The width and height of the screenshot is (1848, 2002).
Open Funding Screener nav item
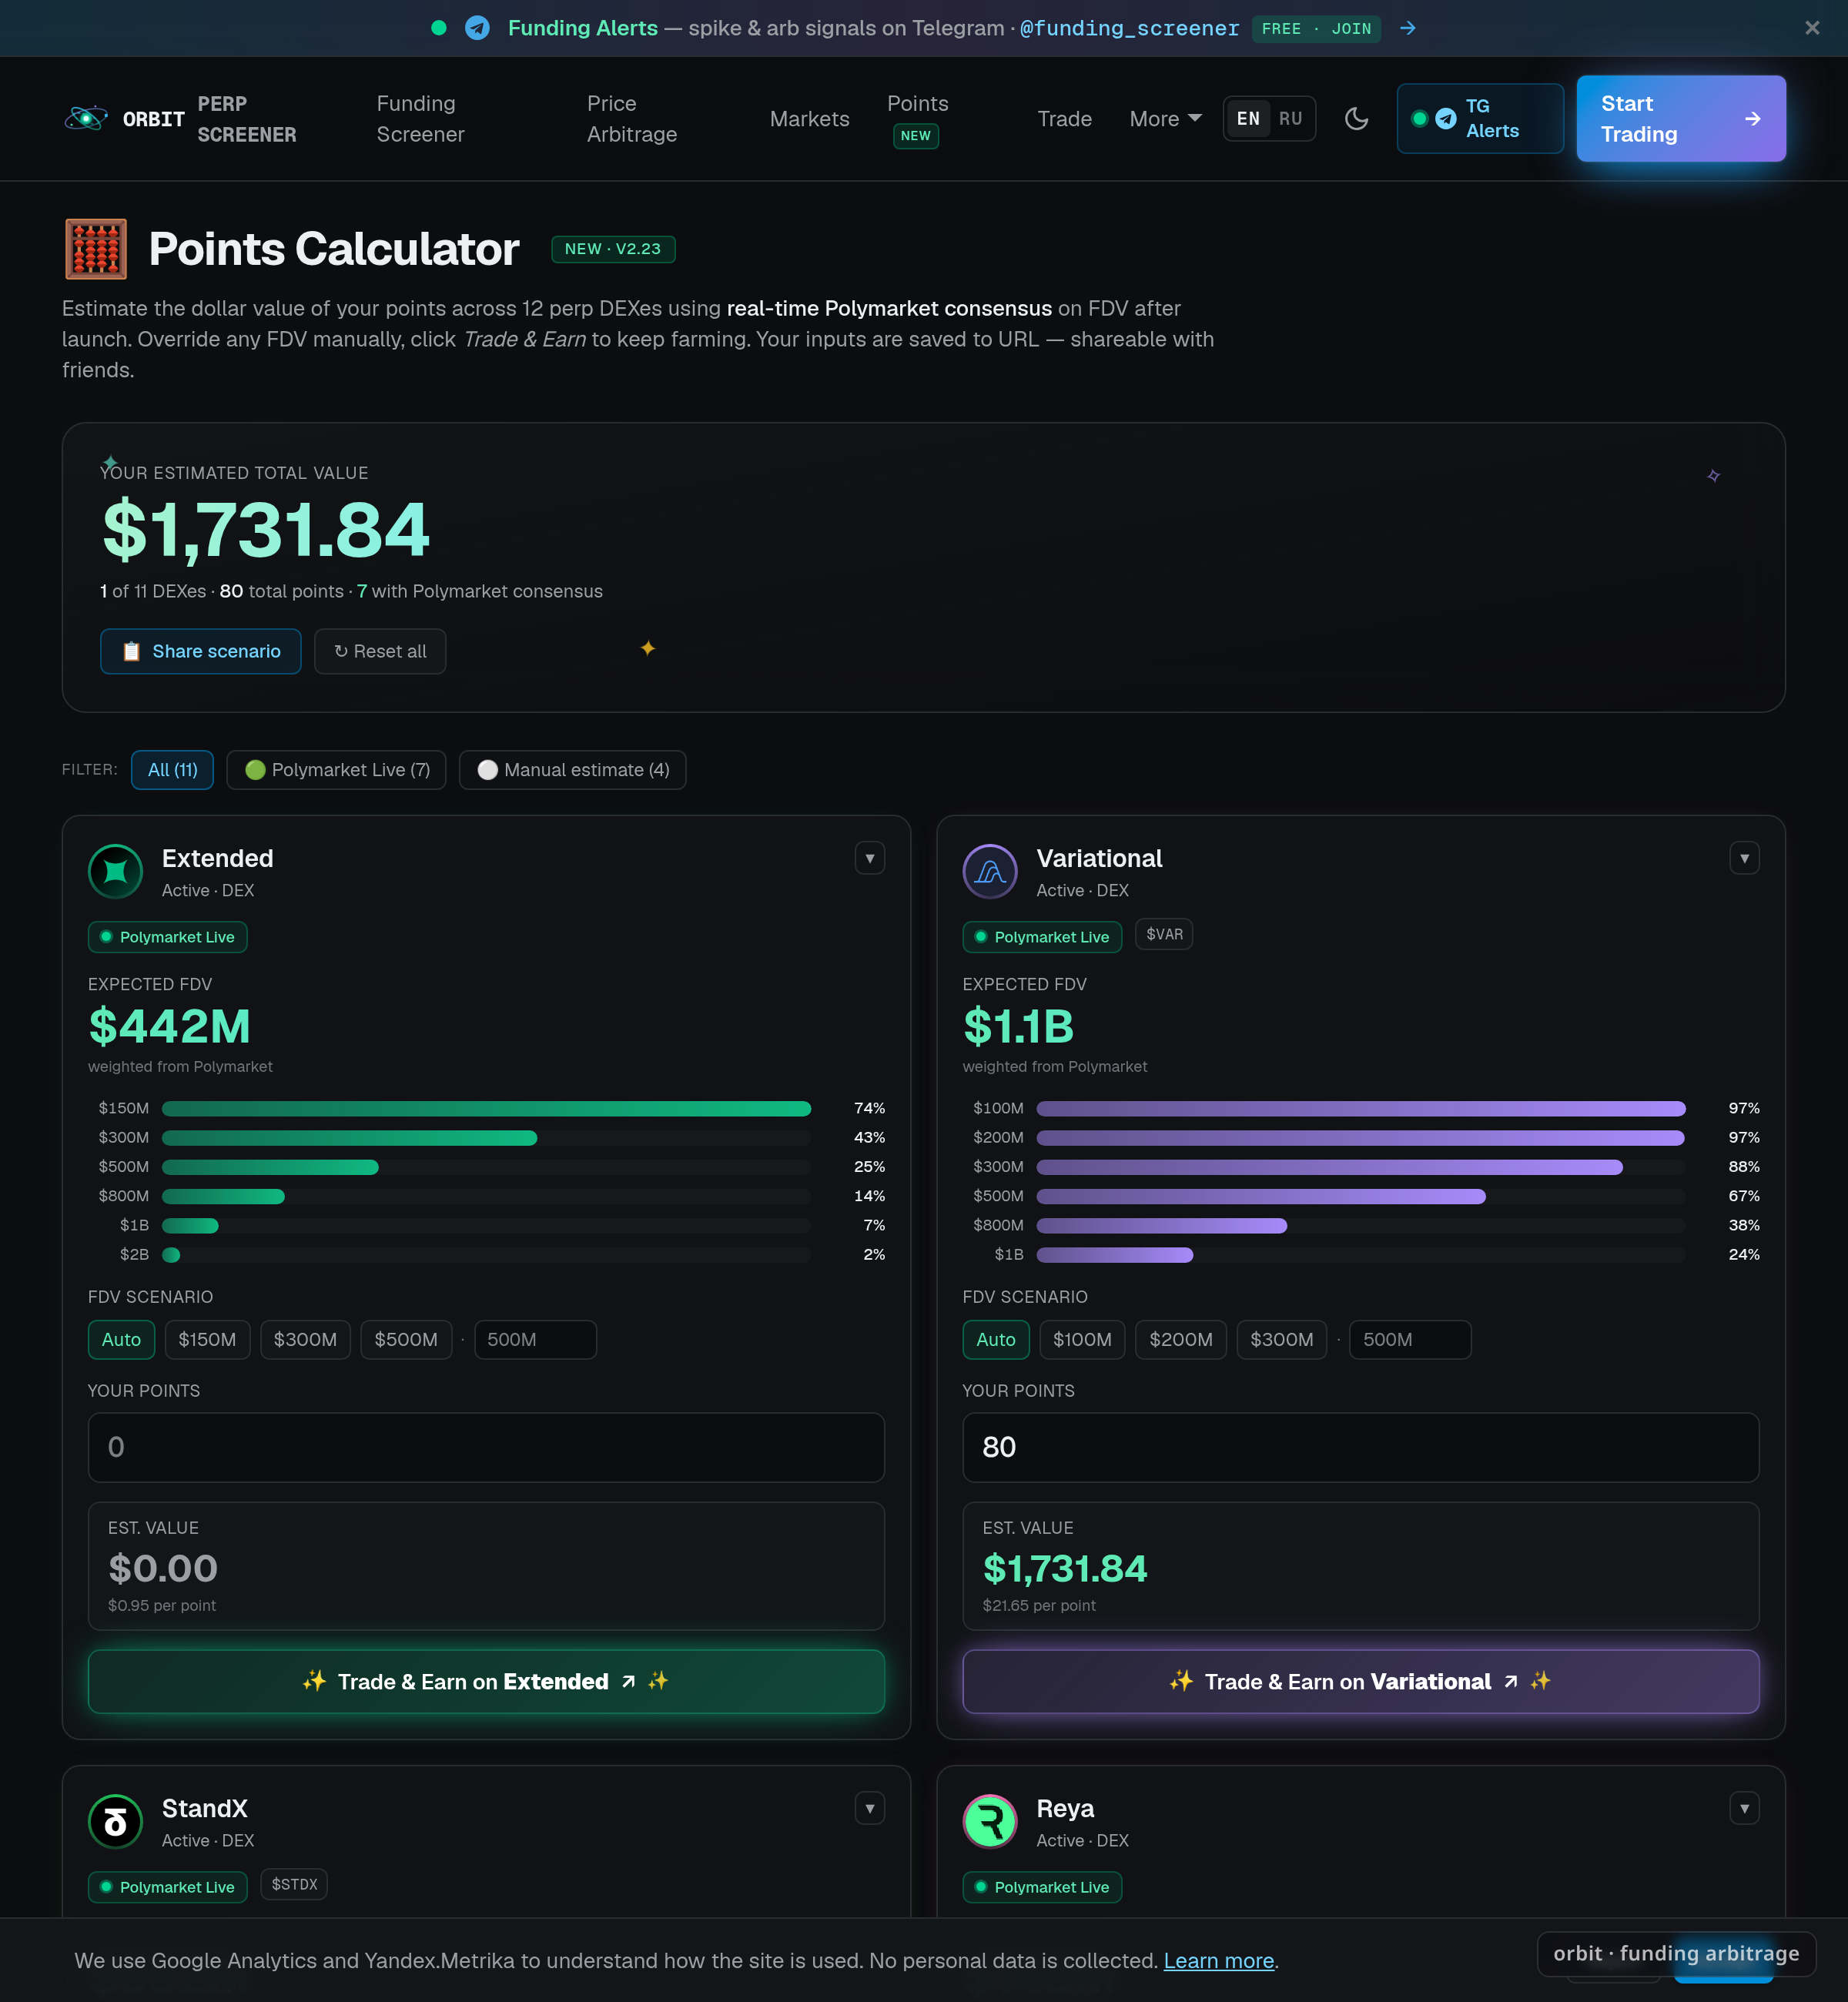click(x=420, y=118)
